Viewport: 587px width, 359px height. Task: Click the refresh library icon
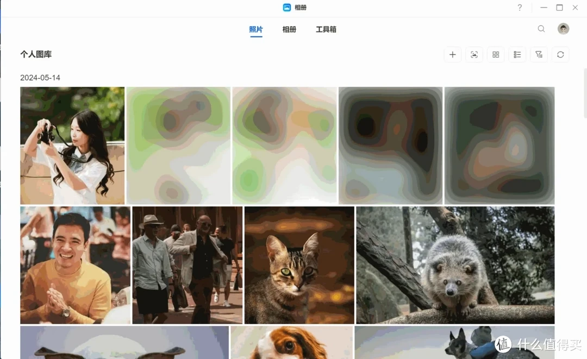click(x=560, y=55)
